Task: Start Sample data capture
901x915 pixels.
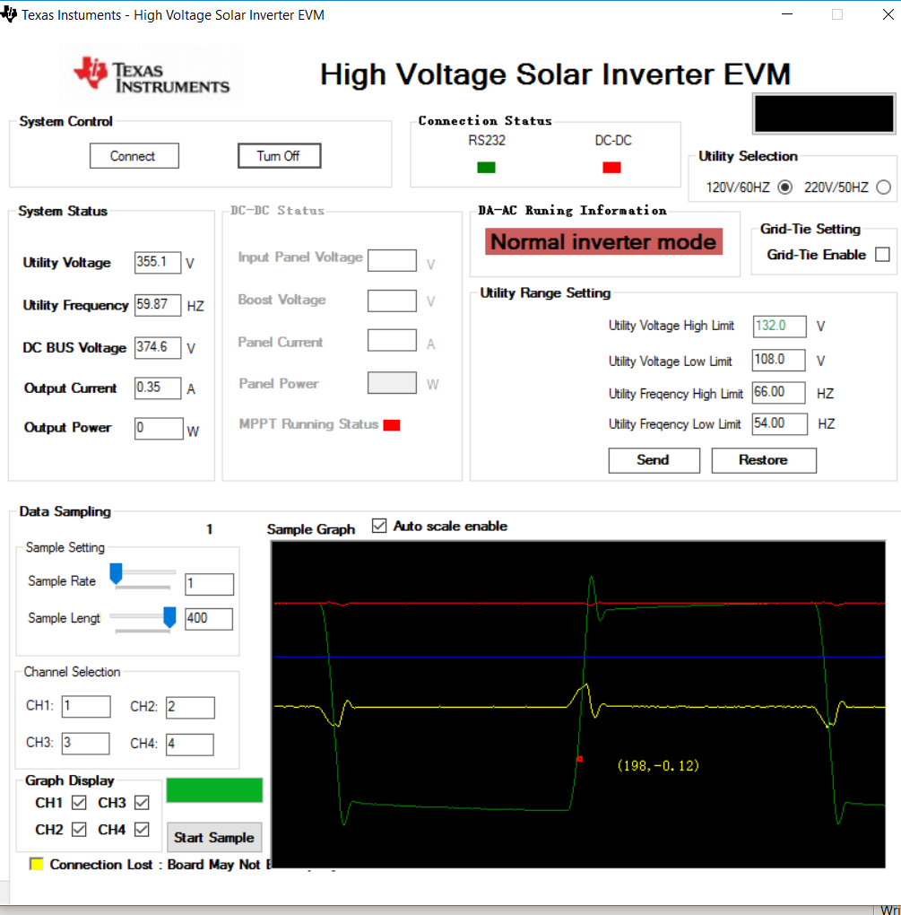Action: pos(214,837)
